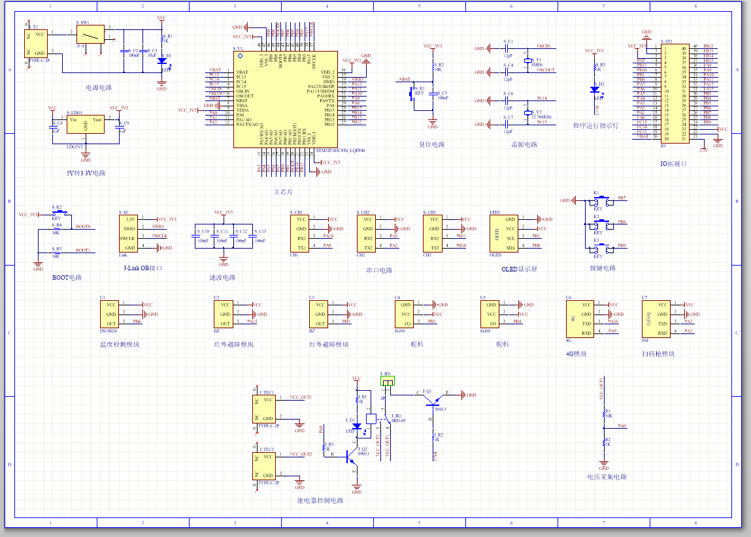Select the R1 10K divider resistor
Screen dimensions: 751x537
(x=604, y=416)
